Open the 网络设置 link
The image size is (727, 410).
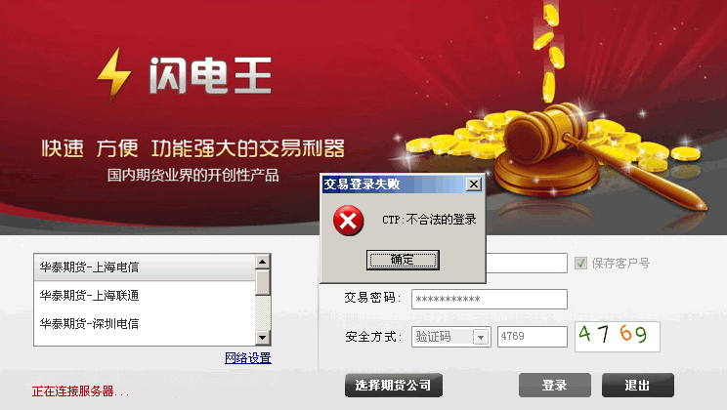coord(248,358)
